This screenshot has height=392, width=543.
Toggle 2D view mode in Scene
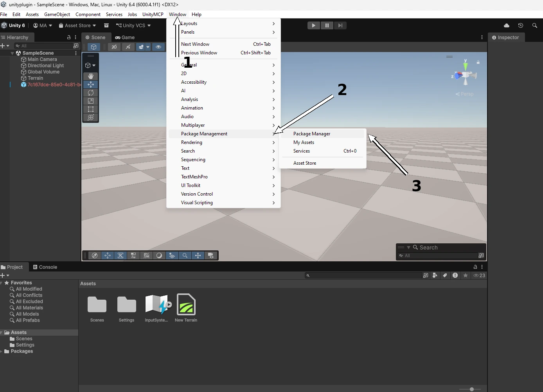[114, 47]
